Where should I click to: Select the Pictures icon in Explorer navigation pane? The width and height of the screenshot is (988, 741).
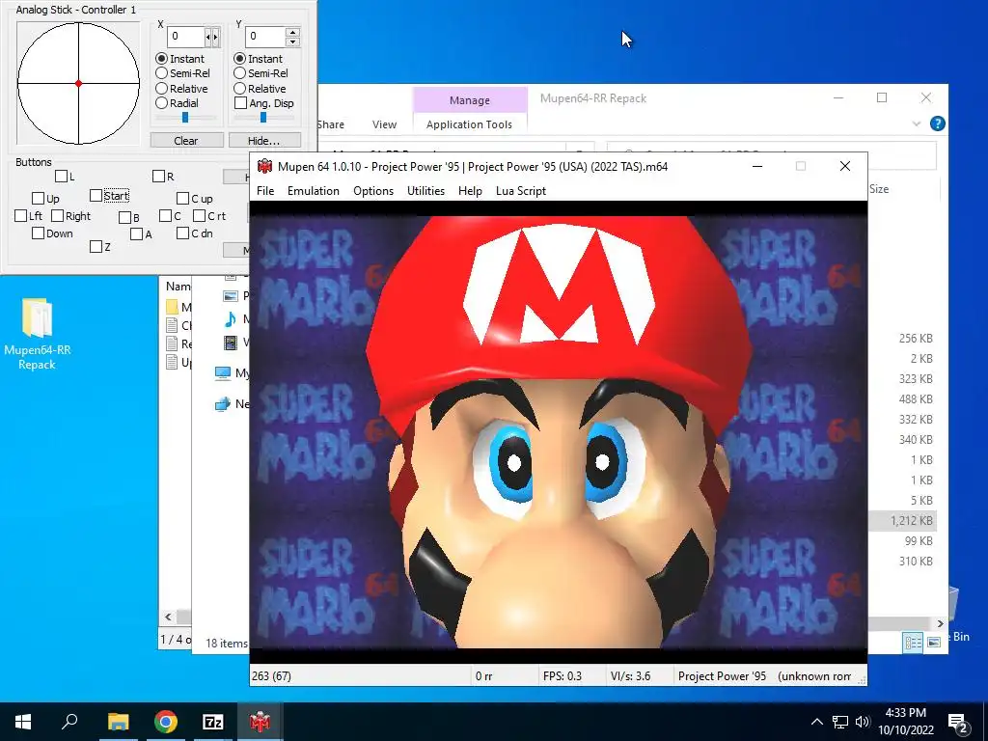click(x=232, y=295)
